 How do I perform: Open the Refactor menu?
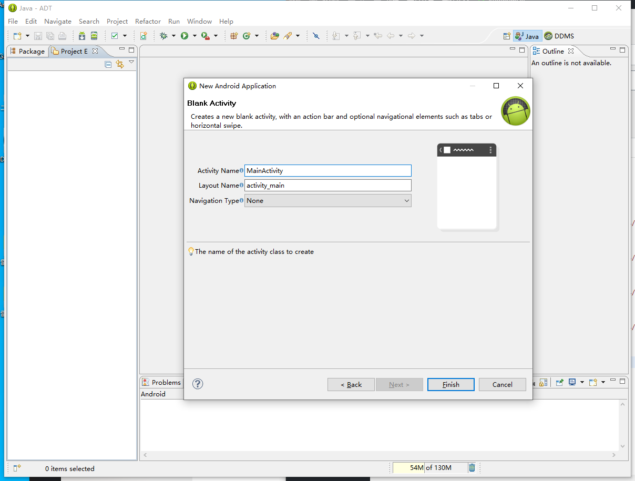click(148, 22)
